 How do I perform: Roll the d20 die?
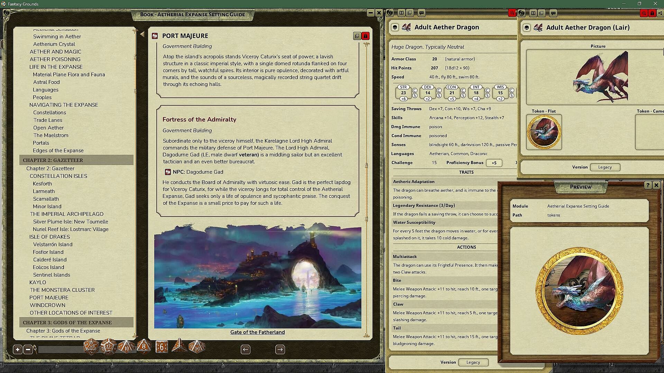[91, 347]
